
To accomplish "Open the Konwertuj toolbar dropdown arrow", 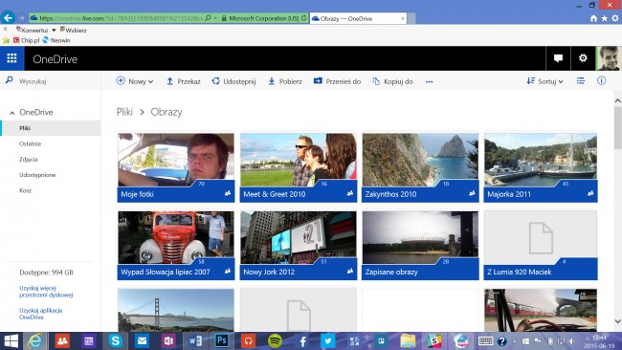I will tap(54, 31).
